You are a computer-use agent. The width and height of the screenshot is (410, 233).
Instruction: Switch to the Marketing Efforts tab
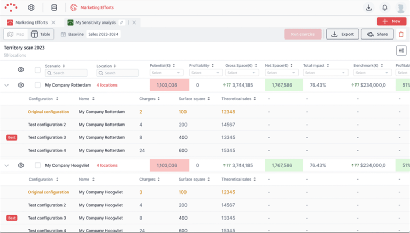coord(30,22)
